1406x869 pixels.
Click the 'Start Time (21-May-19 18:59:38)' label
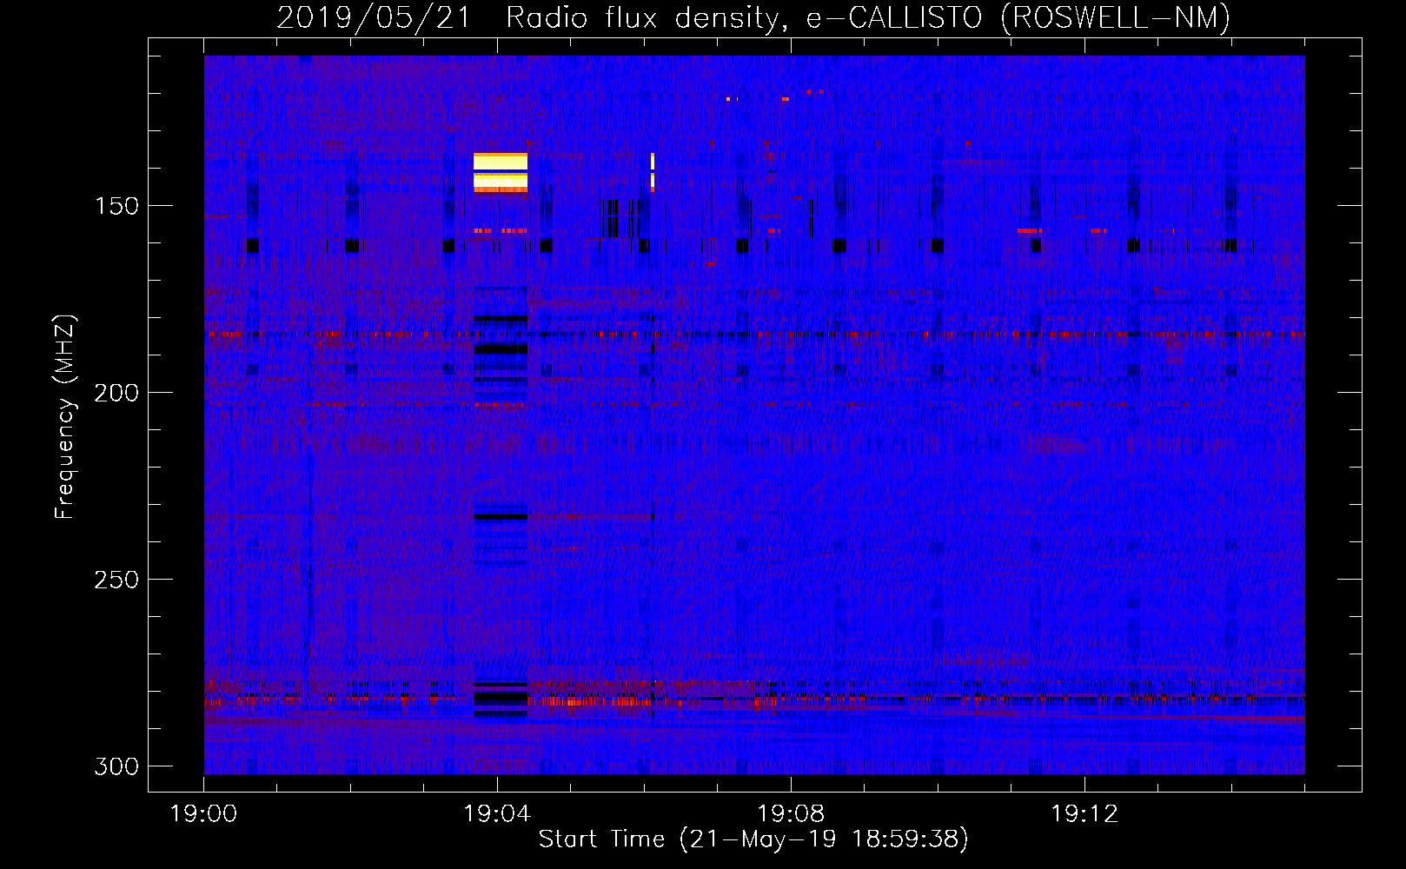point(753,839)
